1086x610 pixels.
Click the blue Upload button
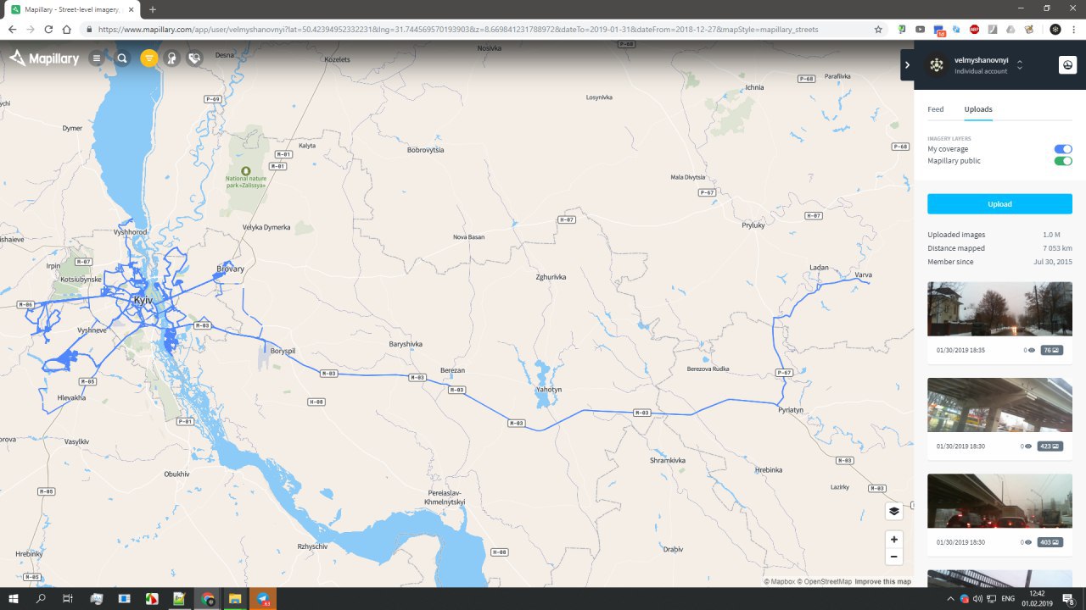click(999, 204)
